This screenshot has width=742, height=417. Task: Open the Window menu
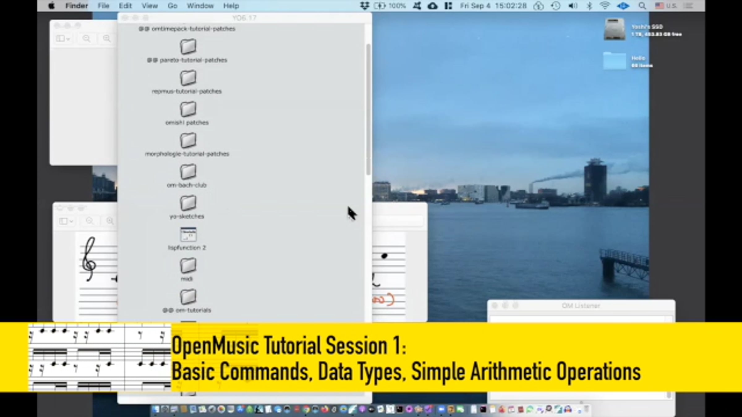pyautogui.click(x=200, y=6)
